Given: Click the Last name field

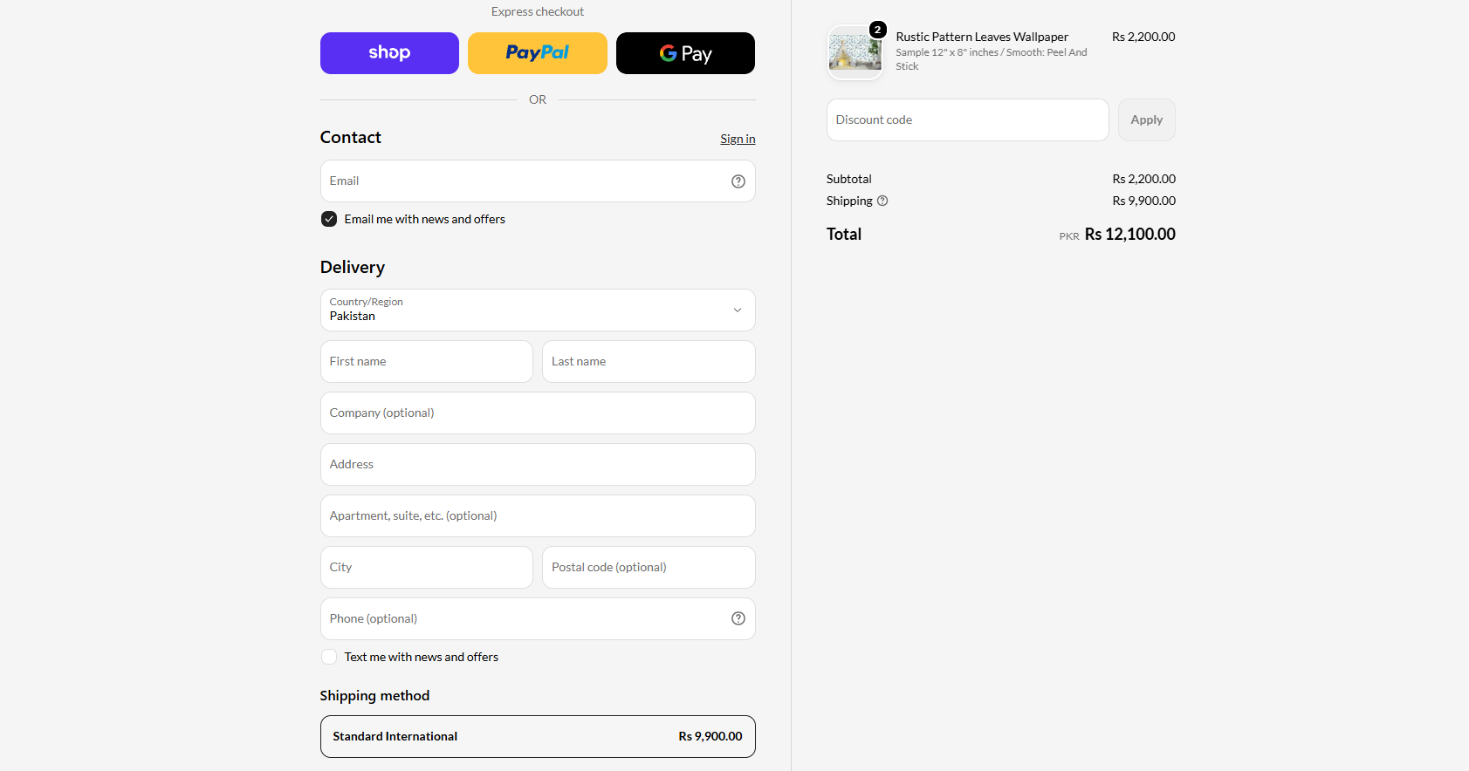Looking at the screenshot, I should 649,361.
